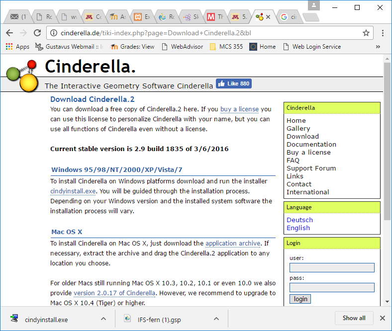
Task: Switch to the orange icon 'Ex' tab
Action: click(142, 17)
